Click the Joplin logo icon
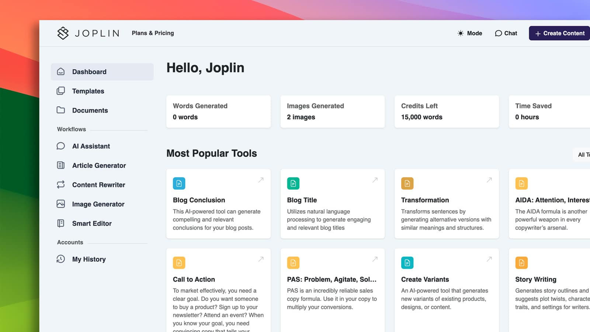Image resolution: width=590 pixels, height=332 pixels. pyautogui.click(x=63, y=33)
